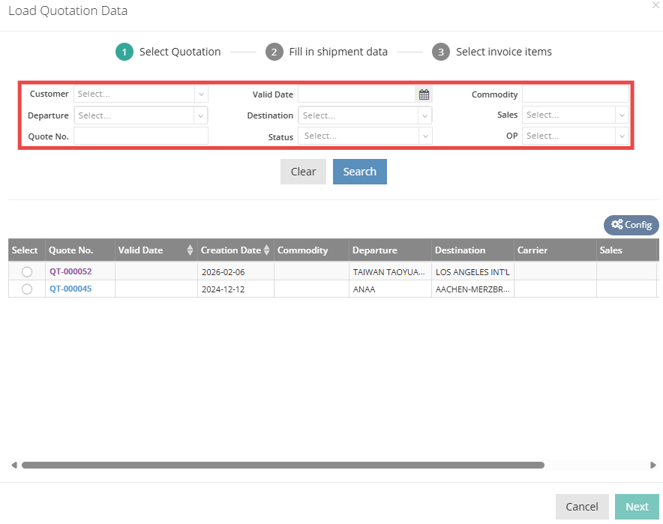Click the right arrow of horizontal scrollbar
Image resolution: width=663 pixels, height=524 pixels.
(x=652, y=466)
